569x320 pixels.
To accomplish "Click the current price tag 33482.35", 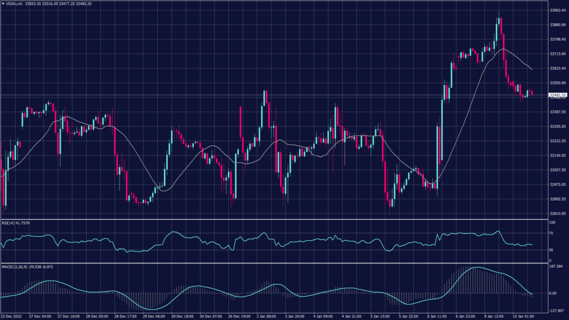I will tap(557, 95).
